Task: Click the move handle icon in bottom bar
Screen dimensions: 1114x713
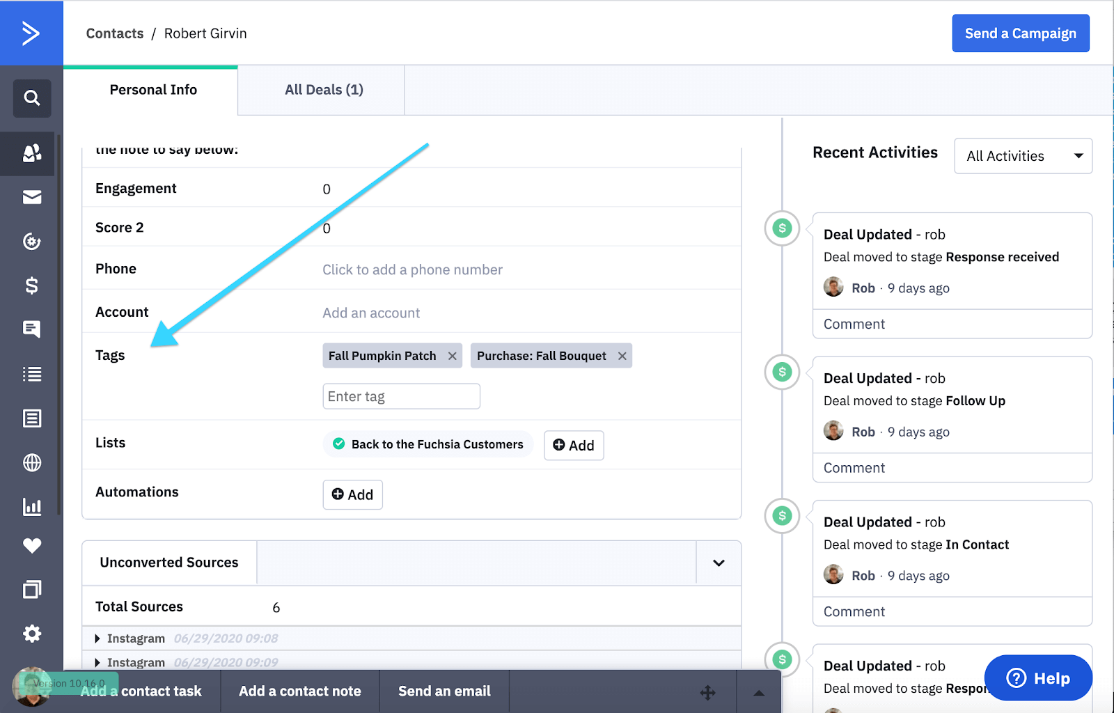Action: [x=708, y=692]
